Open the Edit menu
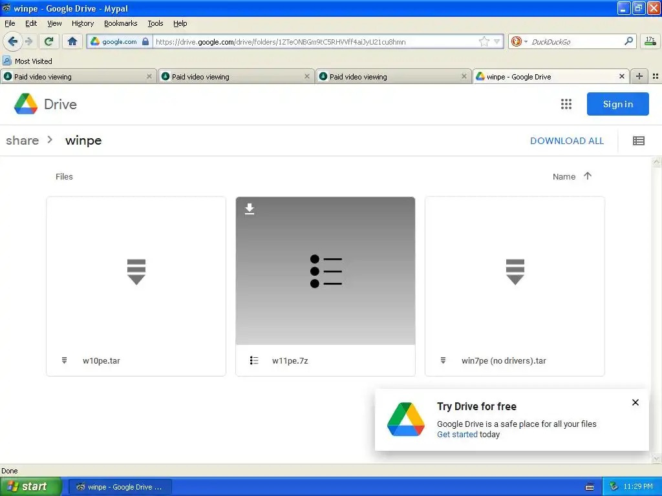 point(31,23)
